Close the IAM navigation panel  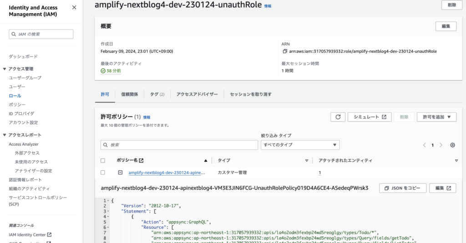pos(74,7)
